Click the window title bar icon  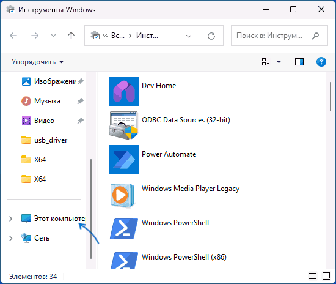point(11,9)
